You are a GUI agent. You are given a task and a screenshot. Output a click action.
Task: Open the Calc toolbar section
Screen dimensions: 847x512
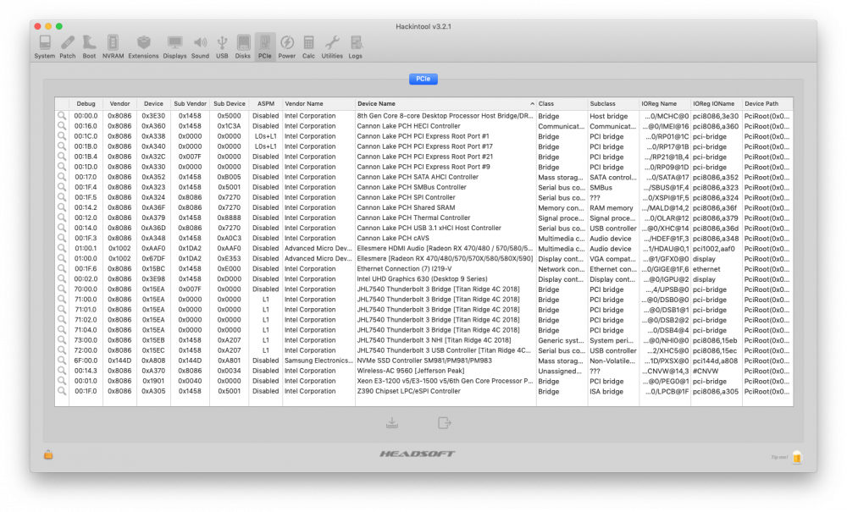[x=308, y=47]
